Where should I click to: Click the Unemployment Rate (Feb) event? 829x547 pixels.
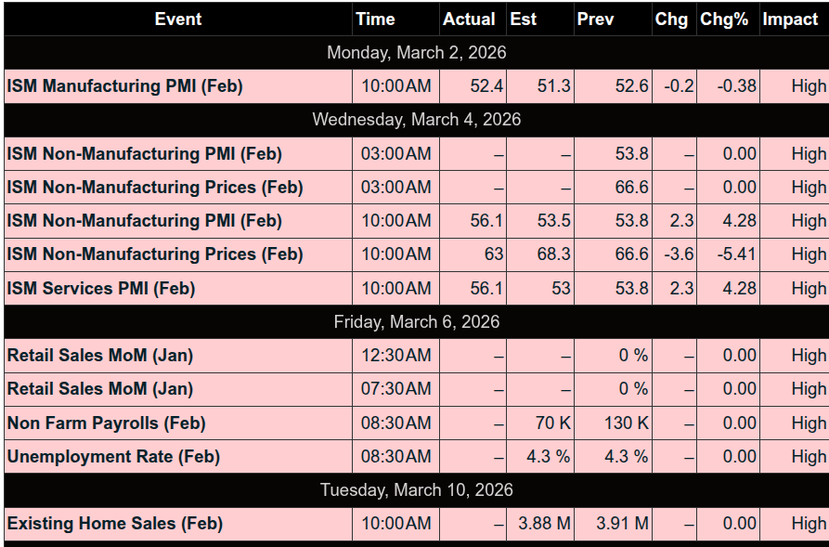point(114,456)
